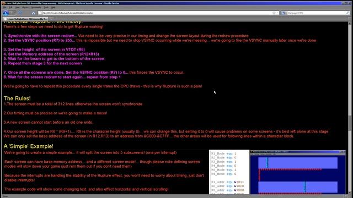Click "The example code will show some changing text"
The image size is (353, 198).
coord(86,189)
